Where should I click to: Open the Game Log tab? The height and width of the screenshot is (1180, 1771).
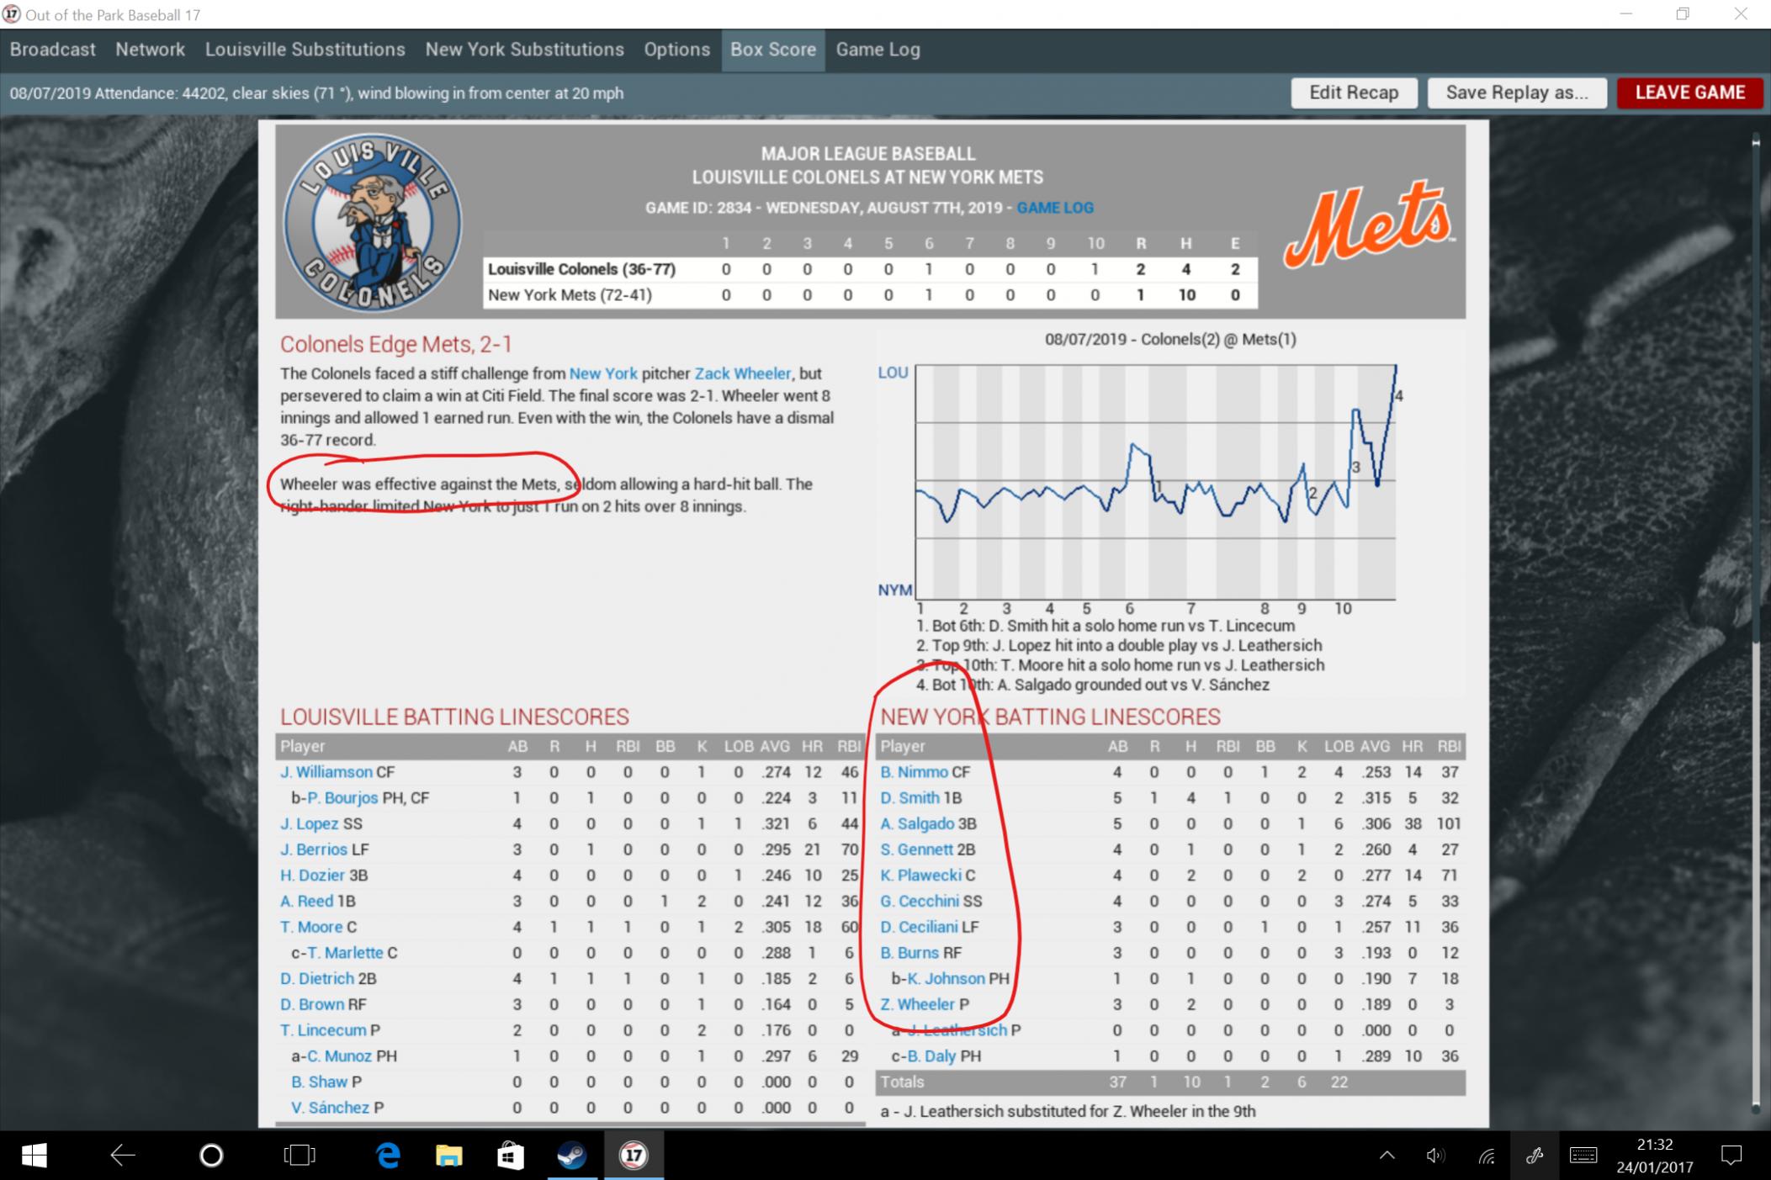pyautogui.click(x=877, y=49)
